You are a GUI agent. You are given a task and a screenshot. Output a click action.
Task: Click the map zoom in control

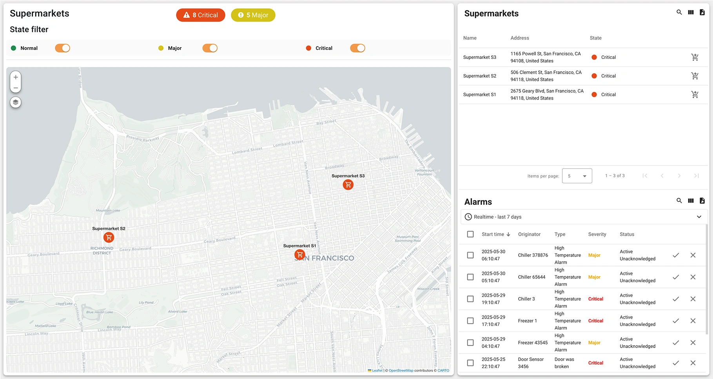pyautogui.click(x=15, y=77)
